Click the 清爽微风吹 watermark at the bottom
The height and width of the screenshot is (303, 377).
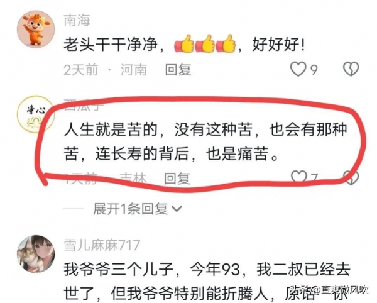341,290
